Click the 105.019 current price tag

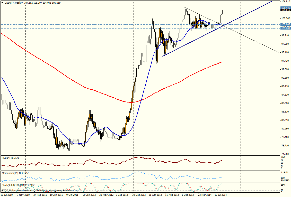(286, 10)
